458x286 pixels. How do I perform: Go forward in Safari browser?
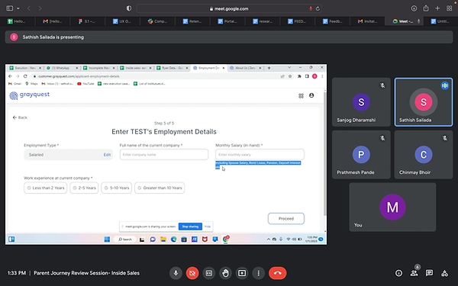[40, 8]
